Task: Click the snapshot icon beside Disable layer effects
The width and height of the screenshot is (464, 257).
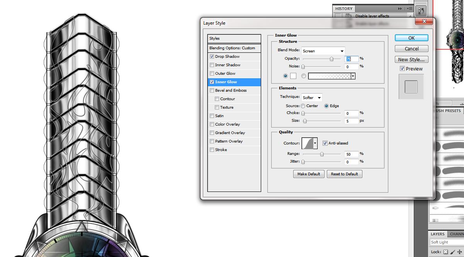Action: tap(348, 16)
